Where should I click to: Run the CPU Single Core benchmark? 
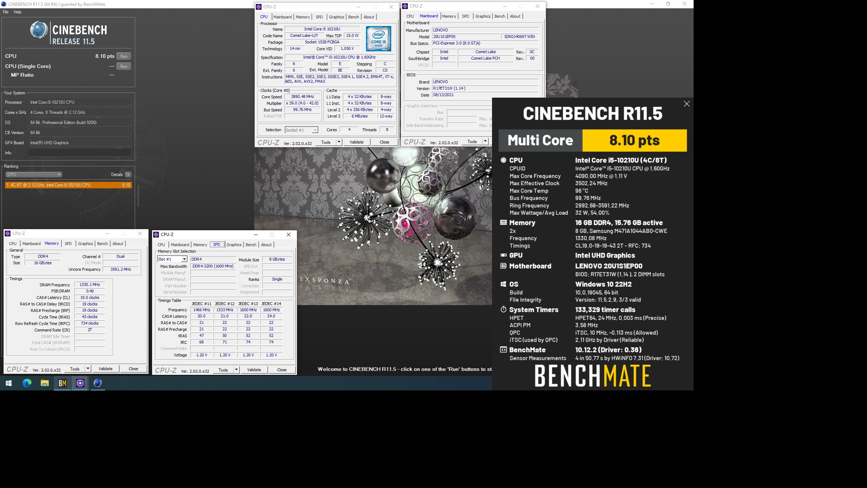pos(124,66)
